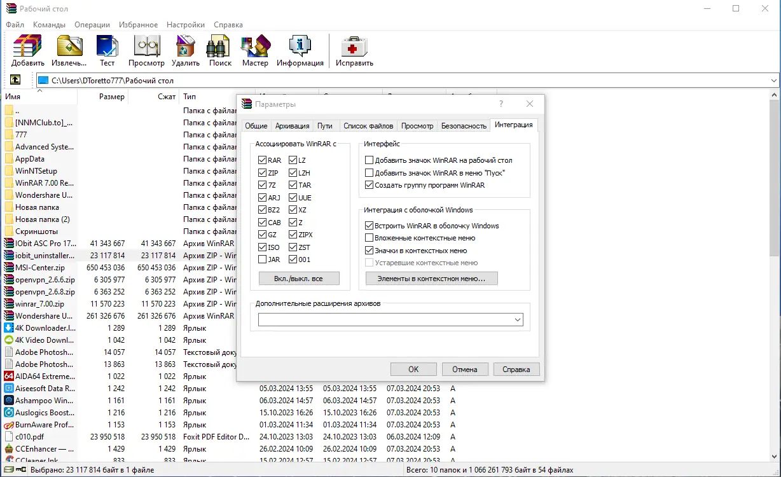The width and height of the screenshot is (781, 477).
Task: Expand the address bar path dropdown arrow
Action: click(x=773, y=81)
